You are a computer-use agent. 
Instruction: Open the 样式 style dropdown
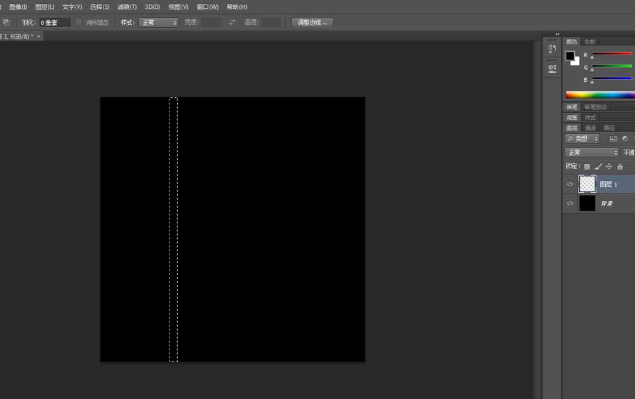pos(158,23)
